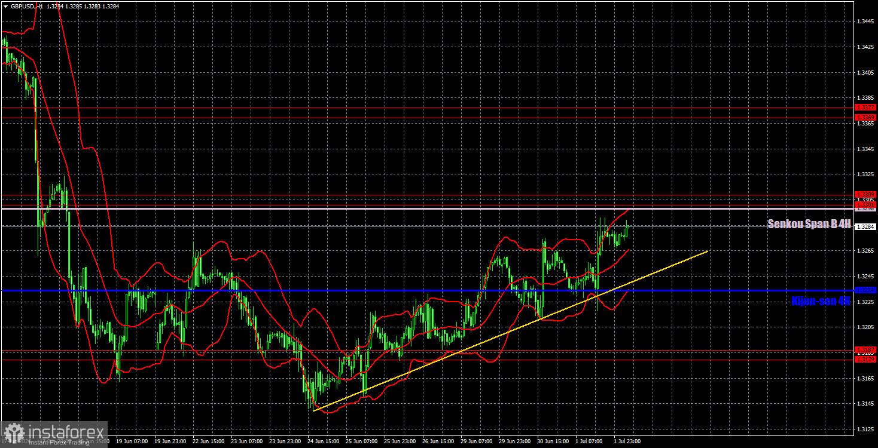Viewport: 878px width, 448px height.
Task: Click the blue Kijun-sen price tag 1.3234
Action: pyautogui.click(x=865, y=290)
